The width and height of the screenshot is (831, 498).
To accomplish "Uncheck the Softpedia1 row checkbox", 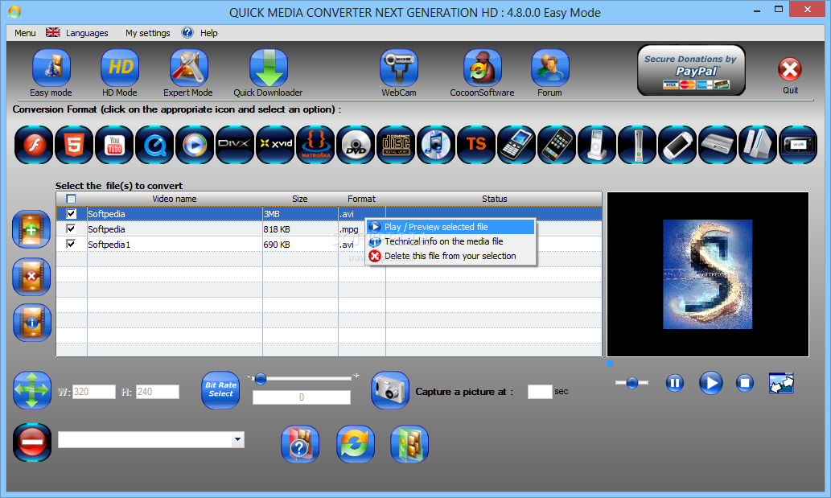I will 71,245.
